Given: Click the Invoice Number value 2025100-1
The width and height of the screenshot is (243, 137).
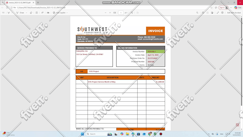Looking at the screenshot, I should pyautogui.click(x=152, y=52).
